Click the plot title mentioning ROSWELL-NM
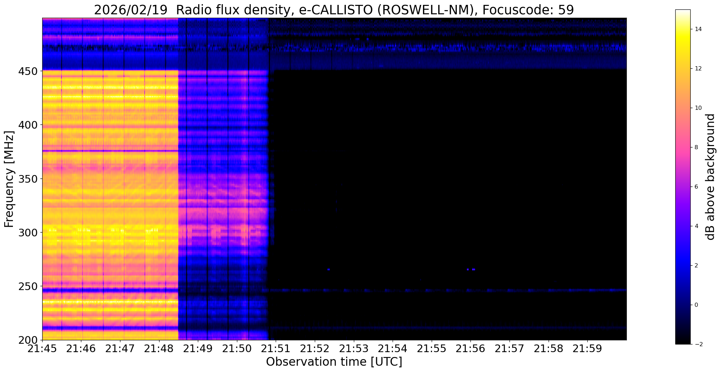The width and height of the screenshot is (721, 372). (334, 10)
